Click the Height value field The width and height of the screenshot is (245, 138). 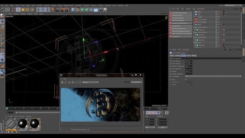188,71
